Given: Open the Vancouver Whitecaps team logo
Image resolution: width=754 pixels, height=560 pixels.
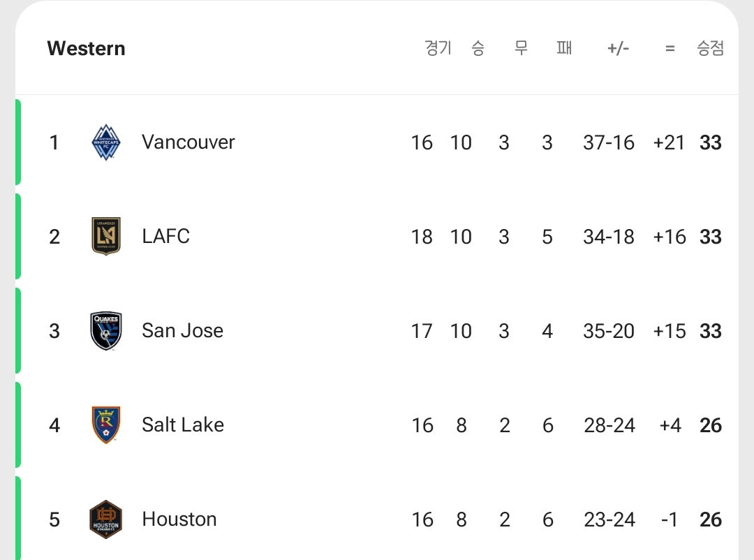Looking at the screenshot, I should pyautogui.click(x=106, y=142).
